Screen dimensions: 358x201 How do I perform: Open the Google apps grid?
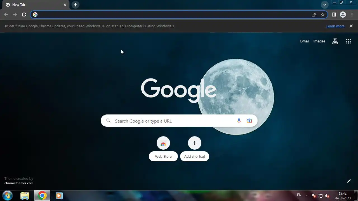click(348, 41)
